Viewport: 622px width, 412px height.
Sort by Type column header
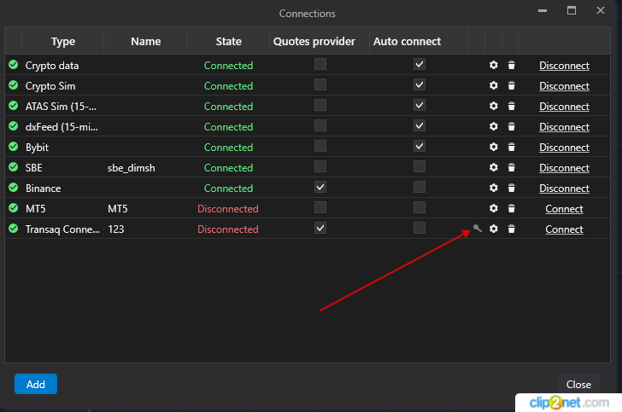(x=62, y=41)
